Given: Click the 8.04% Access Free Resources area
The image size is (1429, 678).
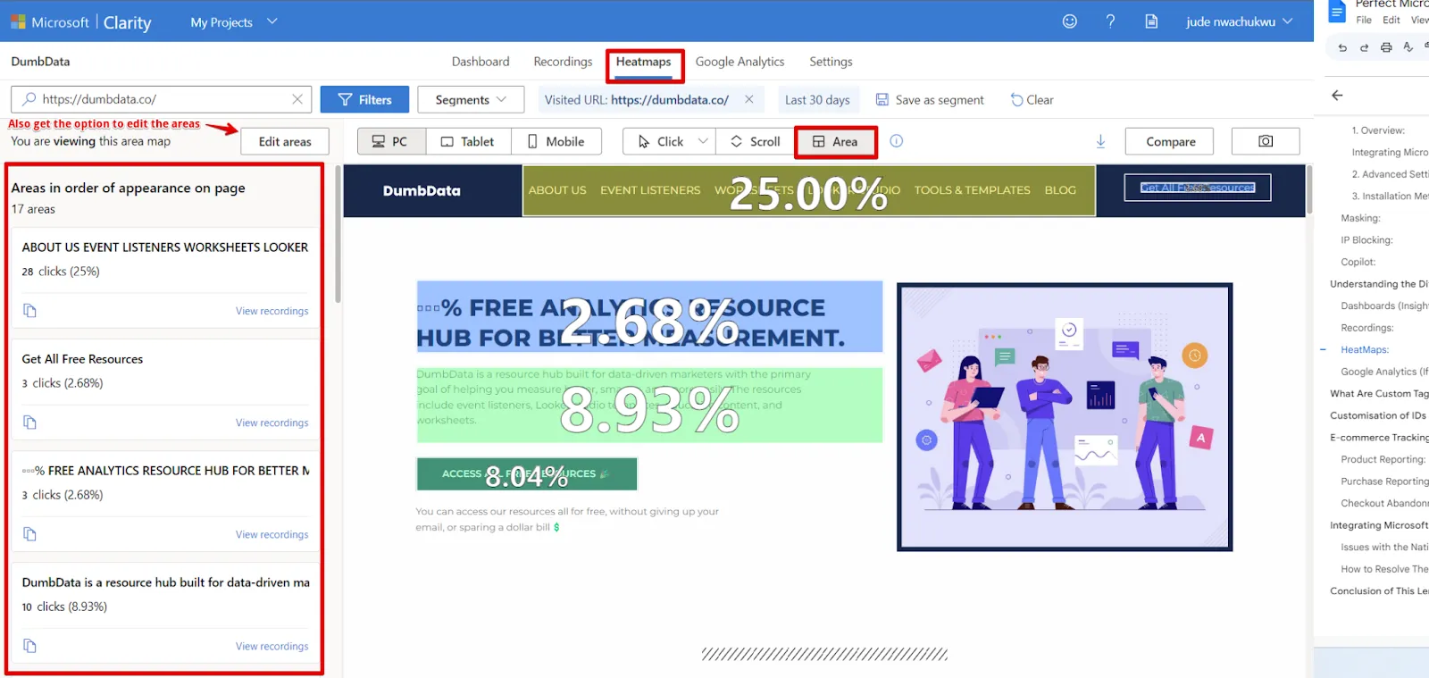Looking at the screenshot, I should pos(527,474).
